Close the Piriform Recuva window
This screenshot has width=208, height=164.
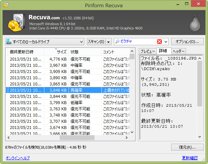pyautogui.click(x=198, y=4)
